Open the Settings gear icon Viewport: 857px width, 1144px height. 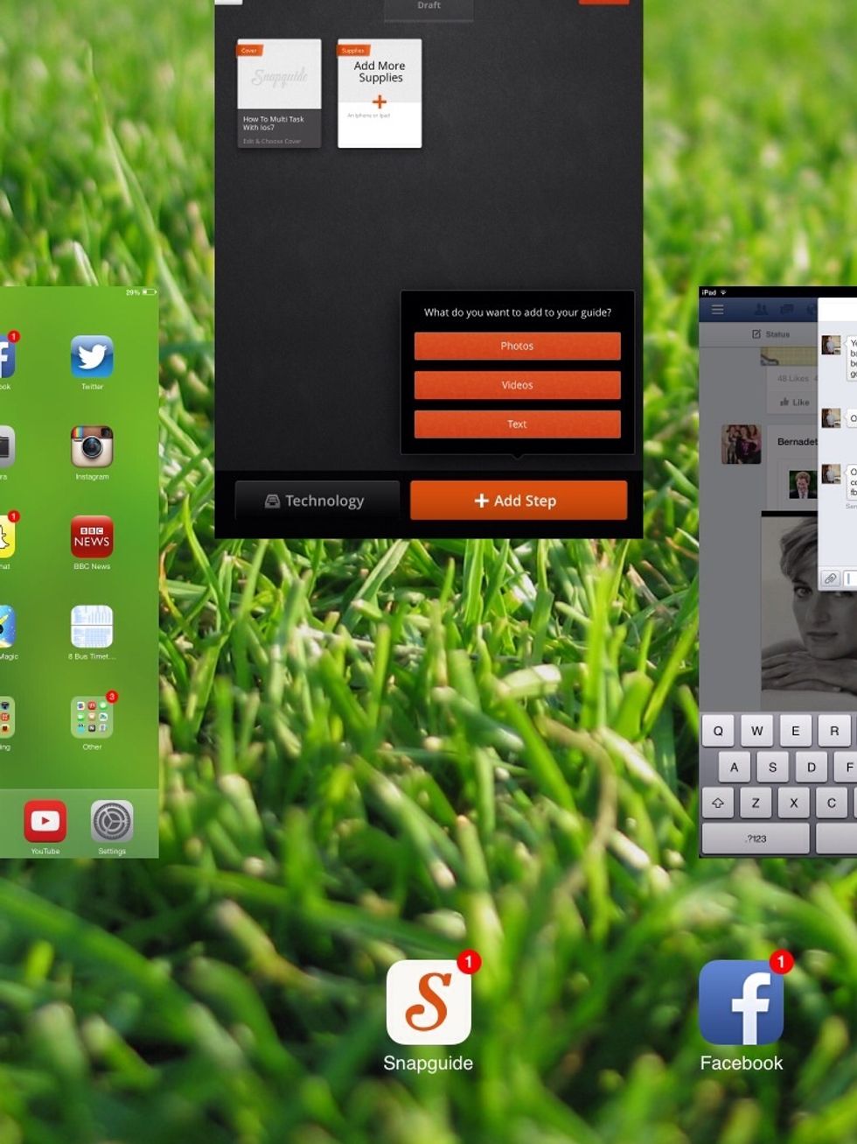[112, 821]
